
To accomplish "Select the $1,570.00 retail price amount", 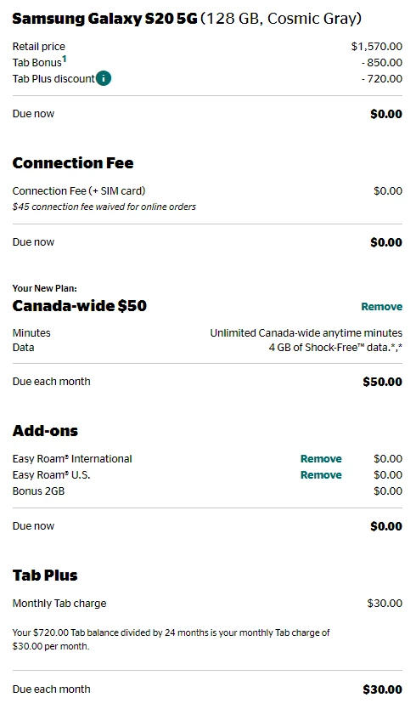I will pyautogui.click(x=377, y=47).
